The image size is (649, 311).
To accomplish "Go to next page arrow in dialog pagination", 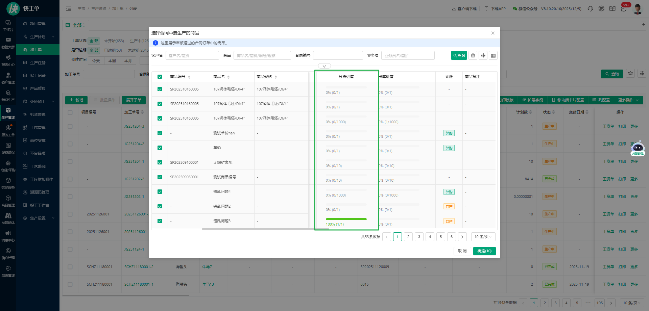I will [462, 237].
